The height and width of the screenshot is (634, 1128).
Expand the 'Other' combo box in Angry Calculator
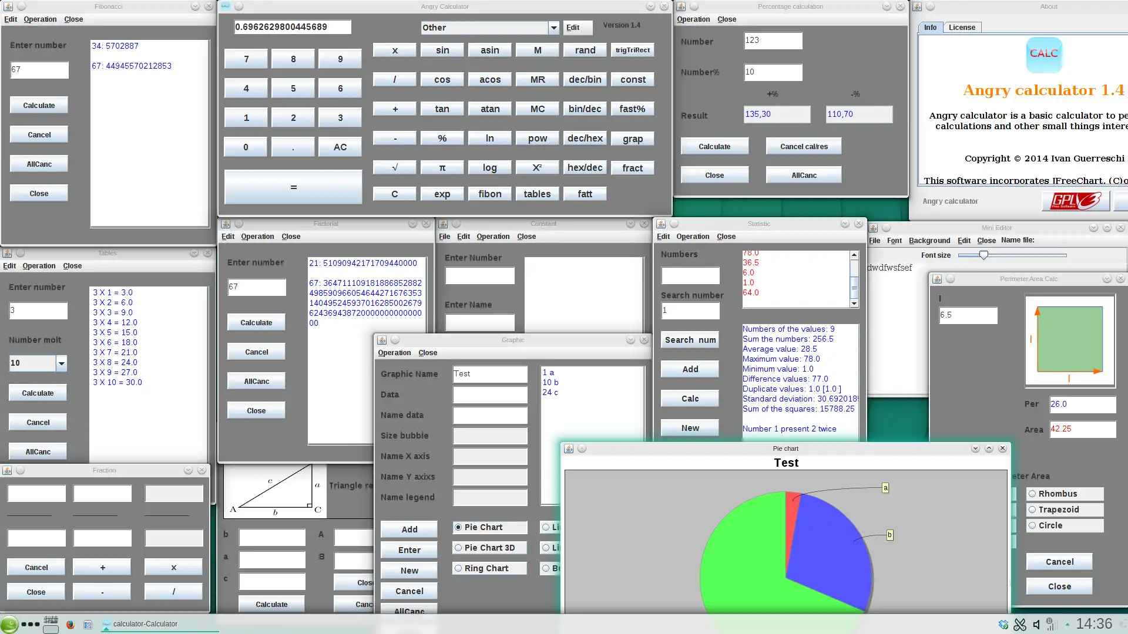coord(553,28)
